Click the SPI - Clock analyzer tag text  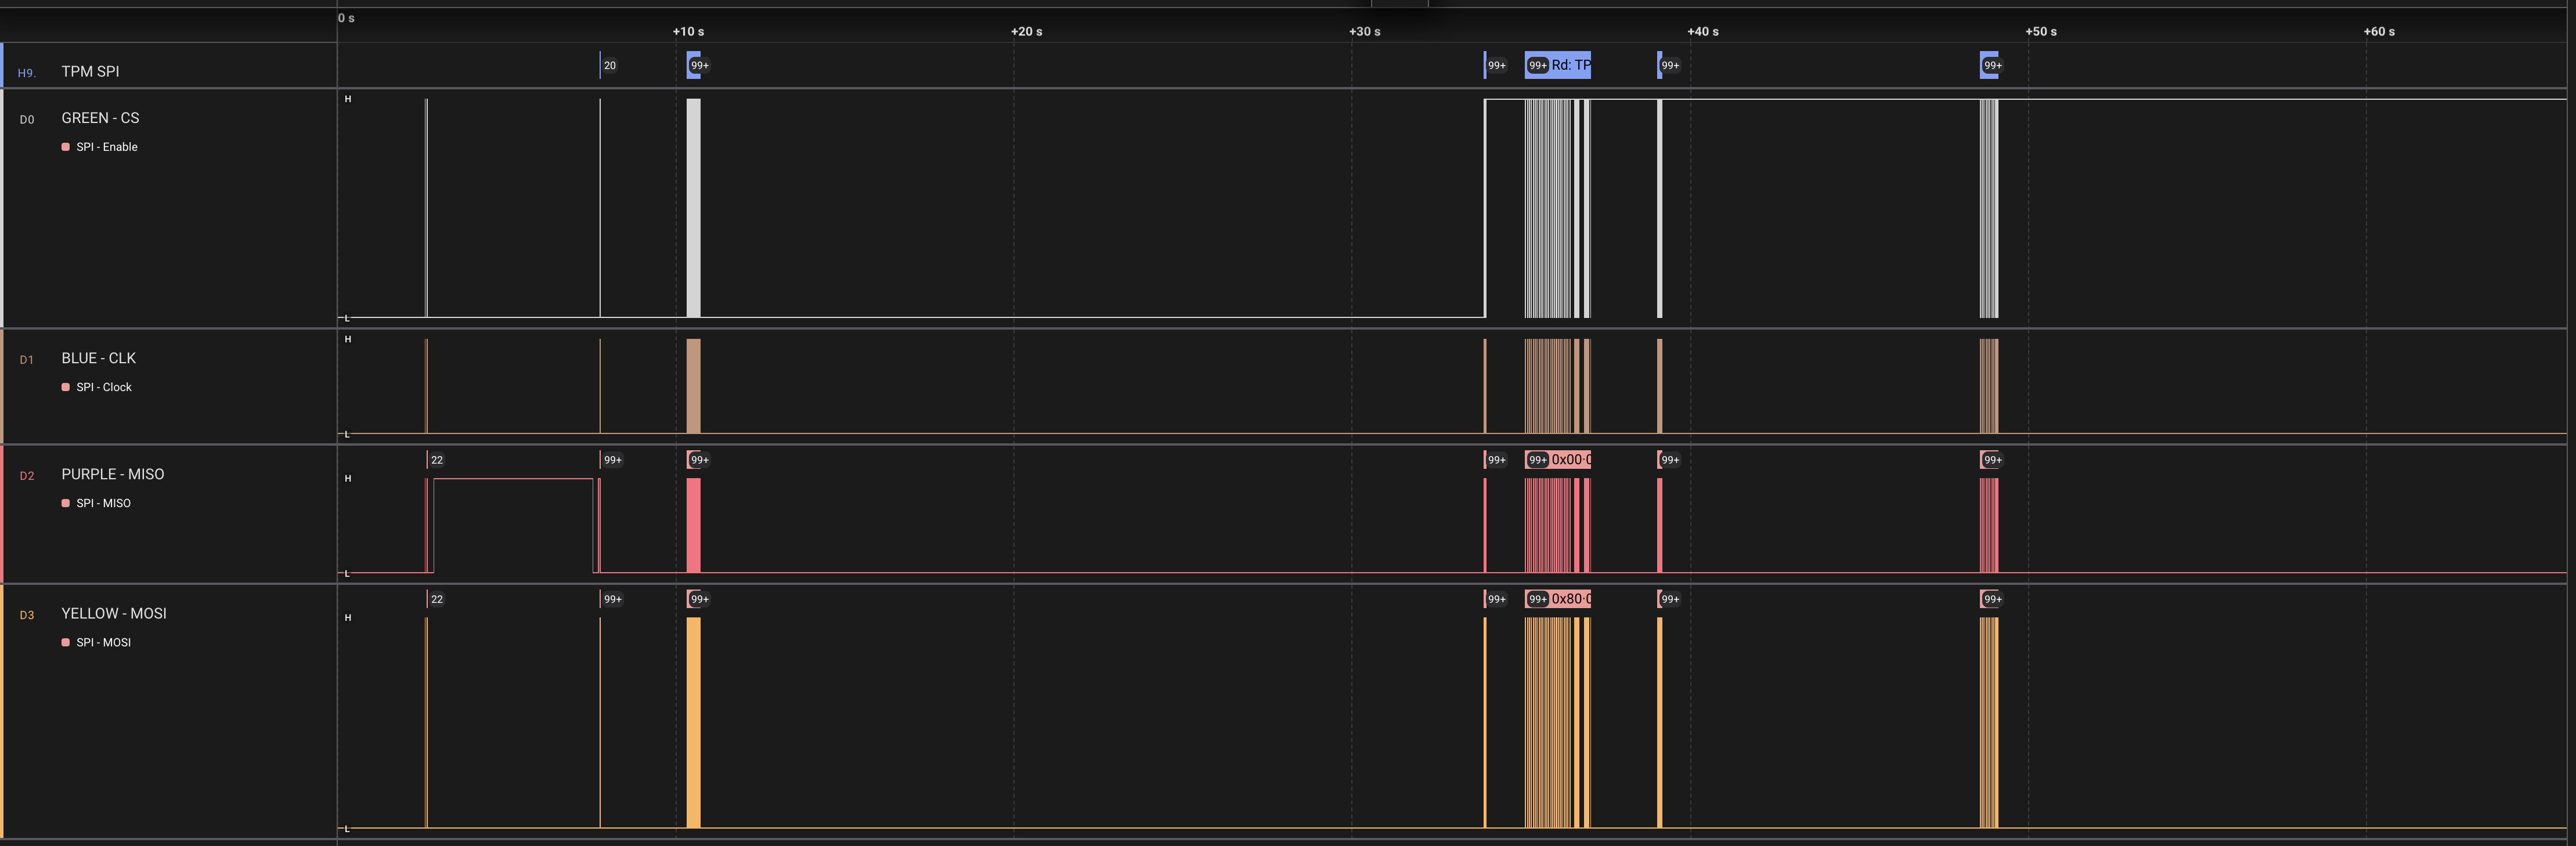(x=104, y=387)
